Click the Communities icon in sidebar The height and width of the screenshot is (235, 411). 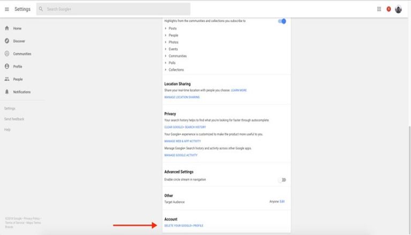7,54
